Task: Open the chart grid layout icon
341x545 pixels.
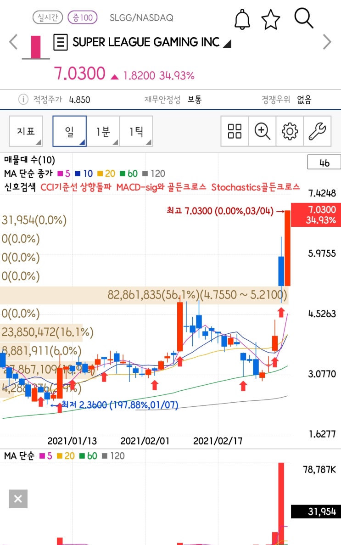Action: [x=235, y=131]
